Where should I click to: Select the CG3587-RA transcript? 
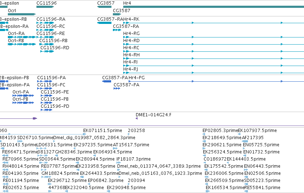pos(117,30)
